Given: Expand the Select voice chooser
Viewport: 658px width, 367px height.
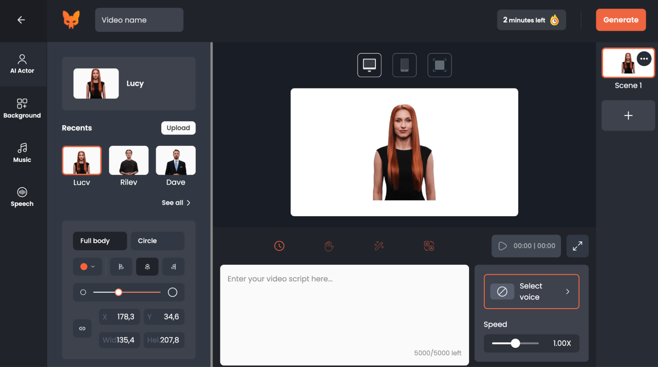Looking at the screenshot, I should pyautogui.click(x=531, y=292).
